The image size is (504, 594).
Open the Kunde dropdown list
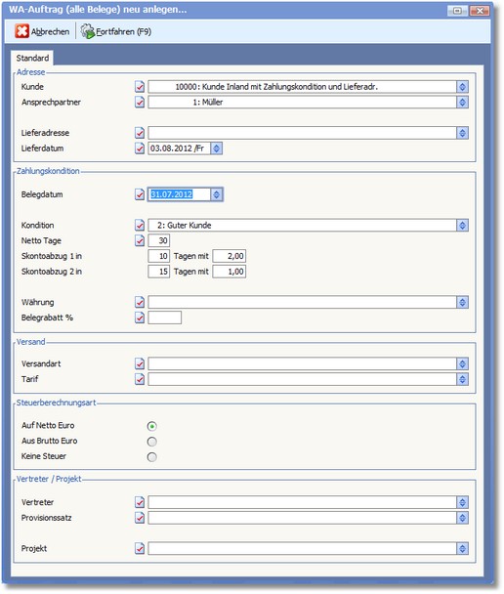coord(462,87)
